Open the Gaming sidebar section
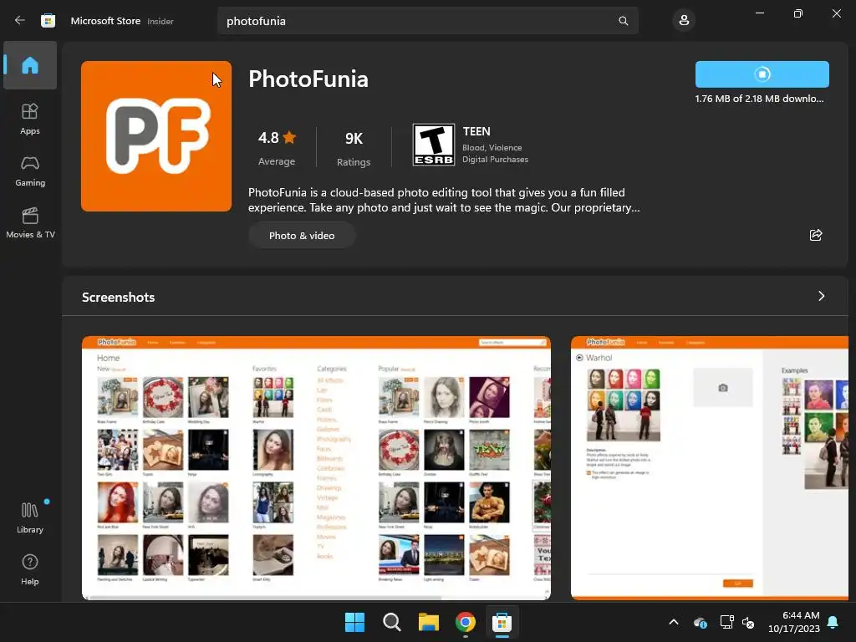This screenshot has height=642, width=856. (x=30, y=171)
